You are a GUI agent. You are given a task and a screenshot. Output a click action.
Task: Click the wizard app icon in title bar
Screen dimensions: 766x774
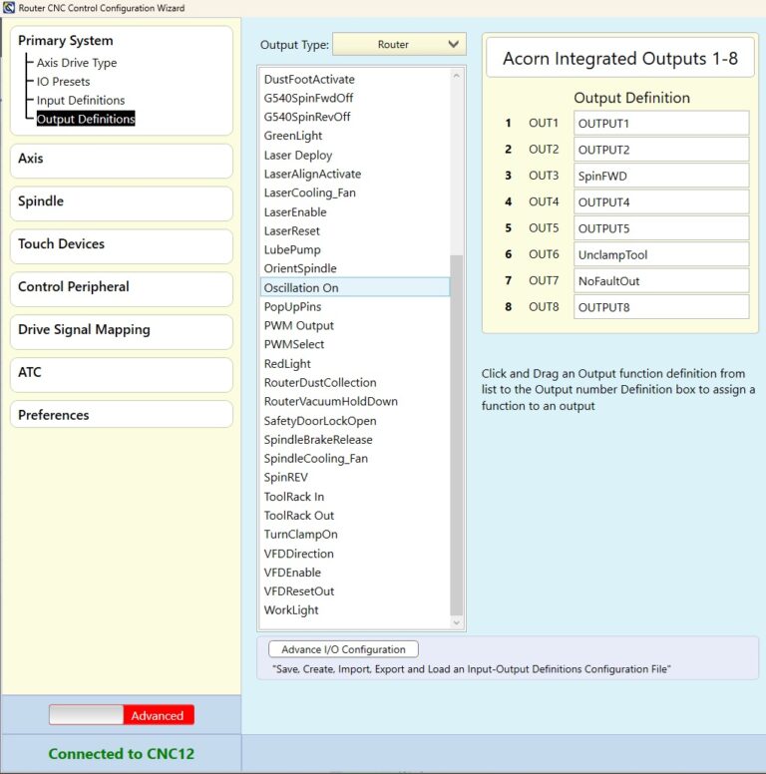[9, 8]
